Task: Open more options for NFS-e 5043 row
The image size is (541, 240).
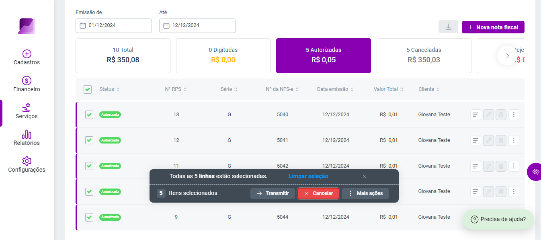Action: tap(514, 192)
